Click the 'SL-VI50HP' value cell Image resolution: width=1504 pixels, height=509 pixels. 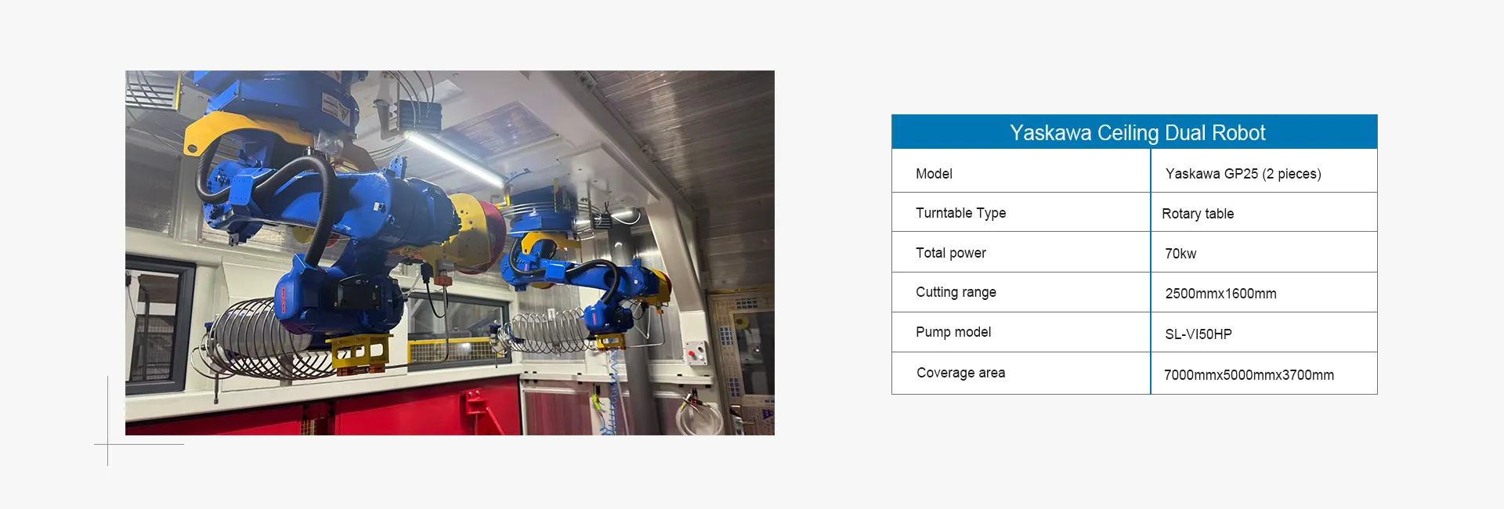click(1264, 332)
